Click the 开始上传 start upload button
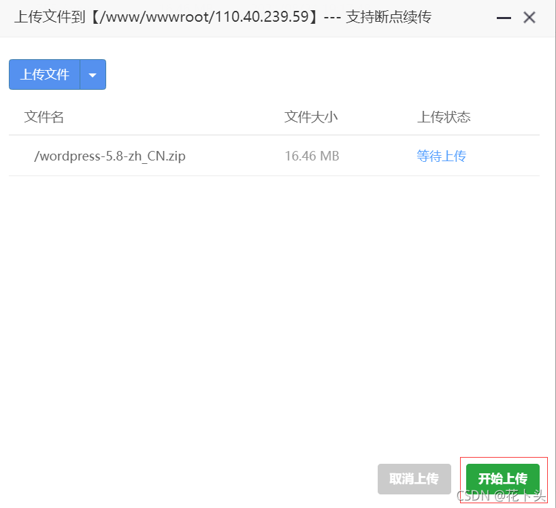556x508 pixels. coord(502,479)
